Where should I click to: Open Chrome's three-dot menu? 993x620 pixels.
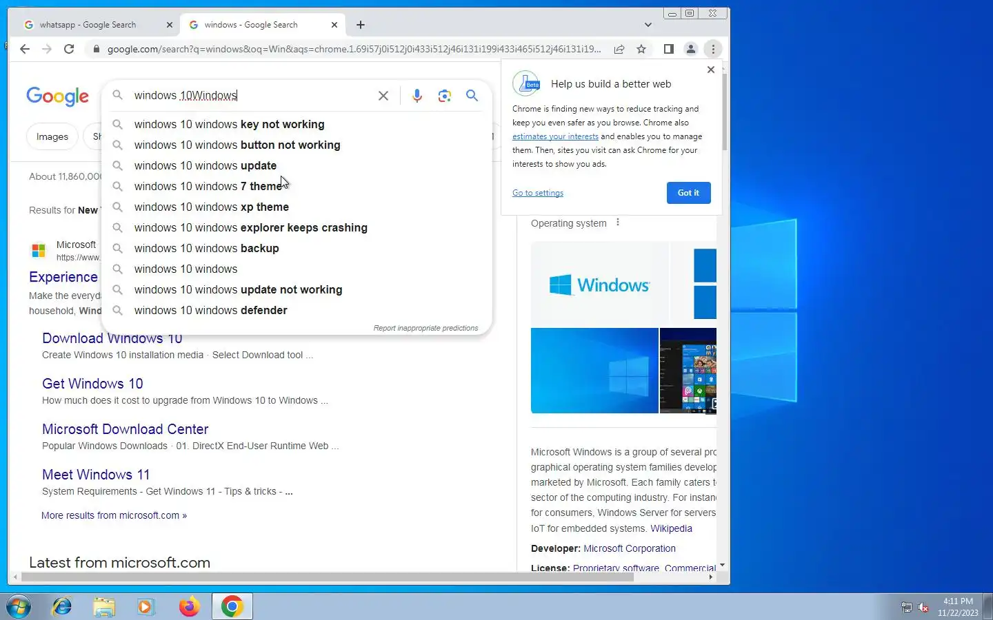(x=713, y=49)
